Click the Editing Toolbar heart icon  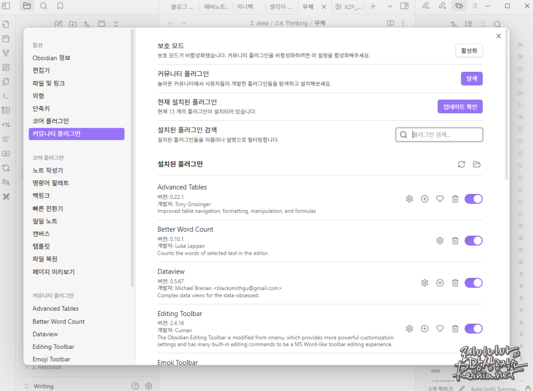pyautogui.click(x=440, y=328)
